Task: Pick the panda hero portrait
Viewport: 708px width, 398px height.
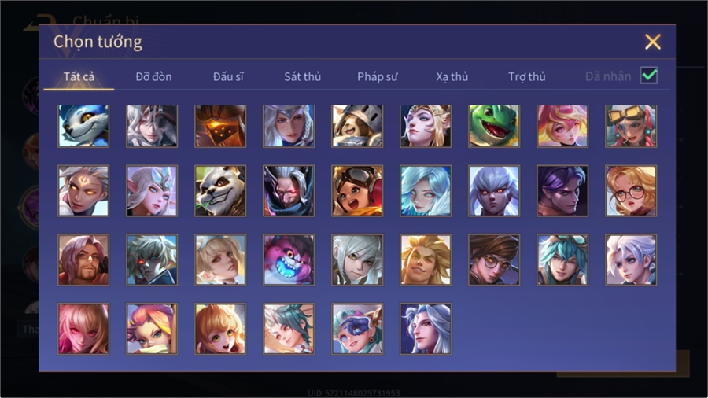Action: tap(220, 190)
